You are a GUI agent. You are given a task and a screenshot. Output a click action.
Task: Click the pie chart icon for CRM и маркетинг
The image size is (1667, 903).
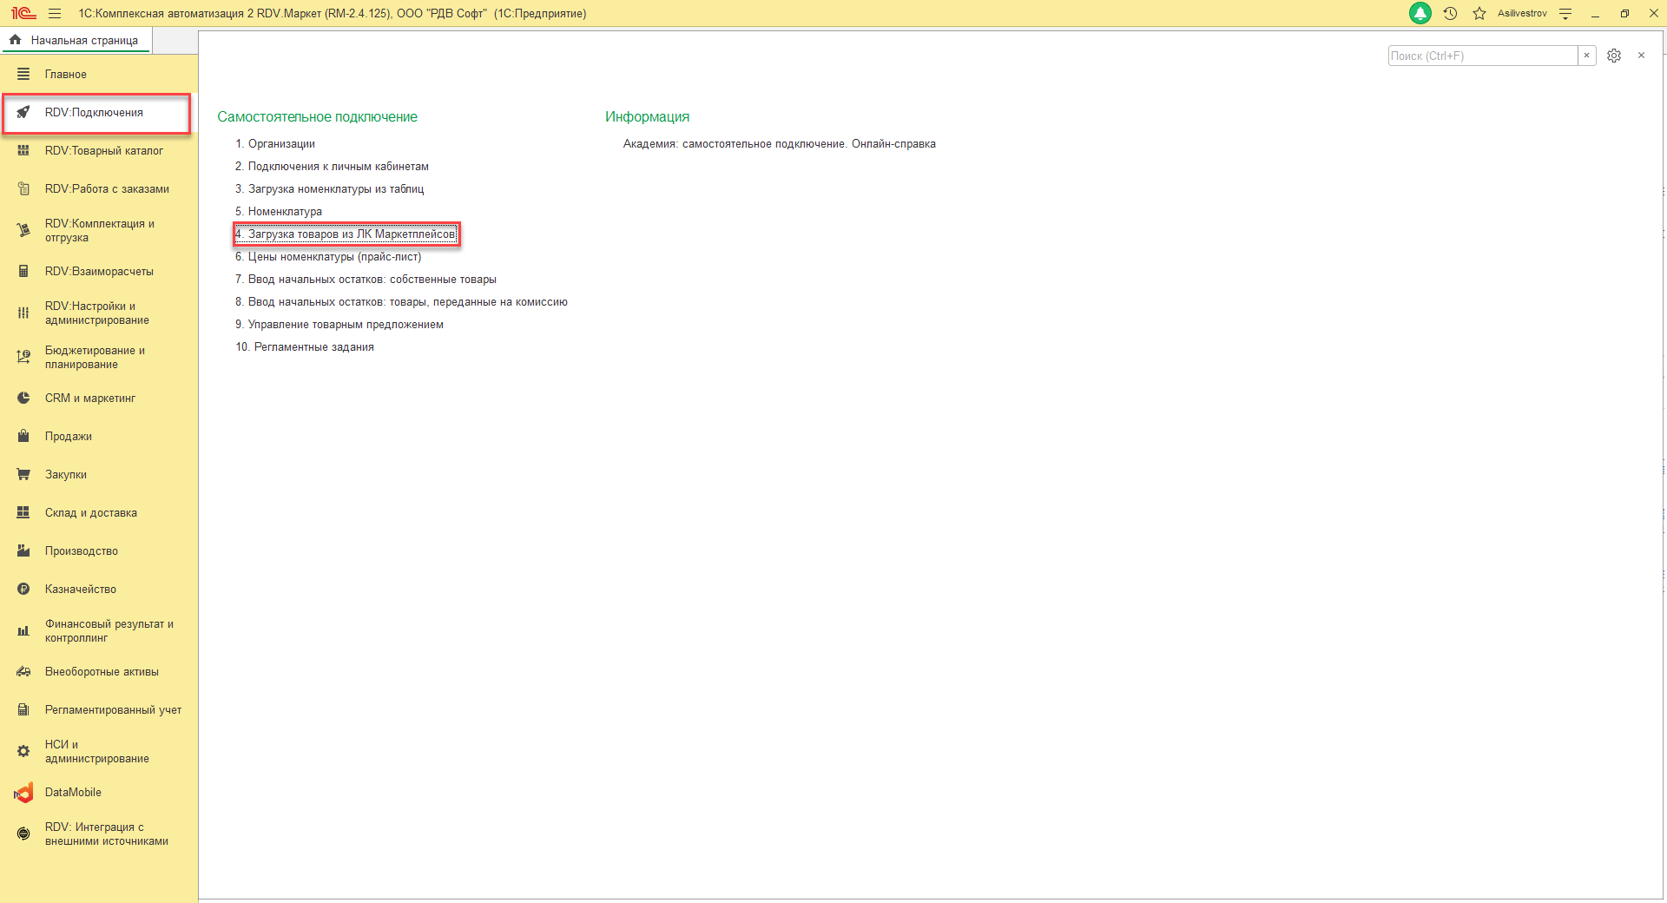(x=23, y=398)
